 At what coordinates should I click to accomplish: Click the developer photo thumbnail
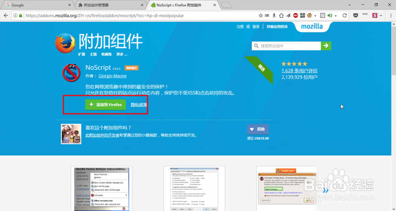[x=71, y=134]
